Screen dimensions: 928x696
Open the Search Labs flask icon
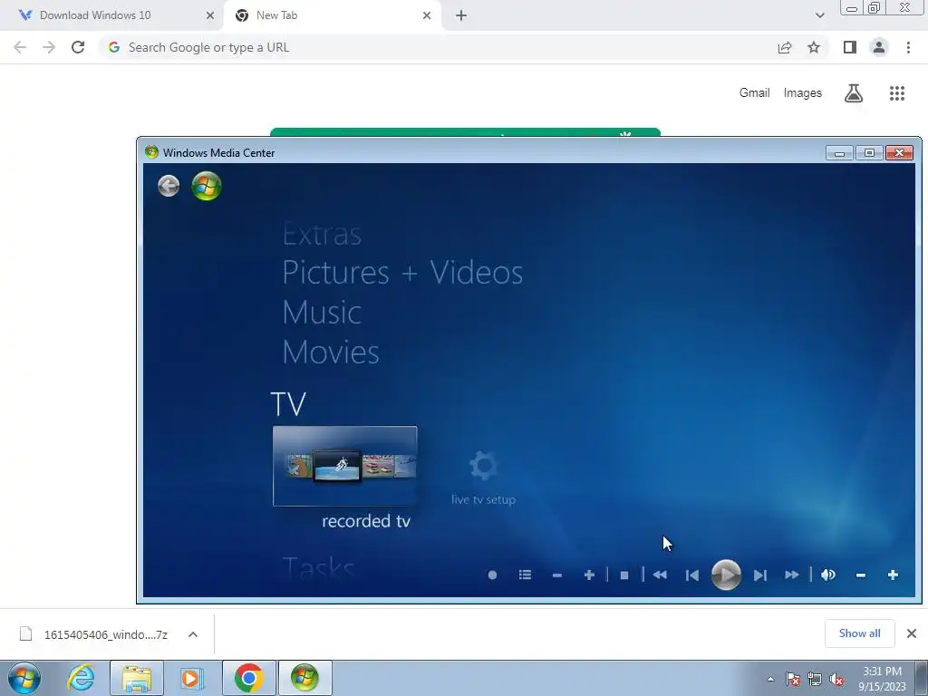click(x=854, y=93)
